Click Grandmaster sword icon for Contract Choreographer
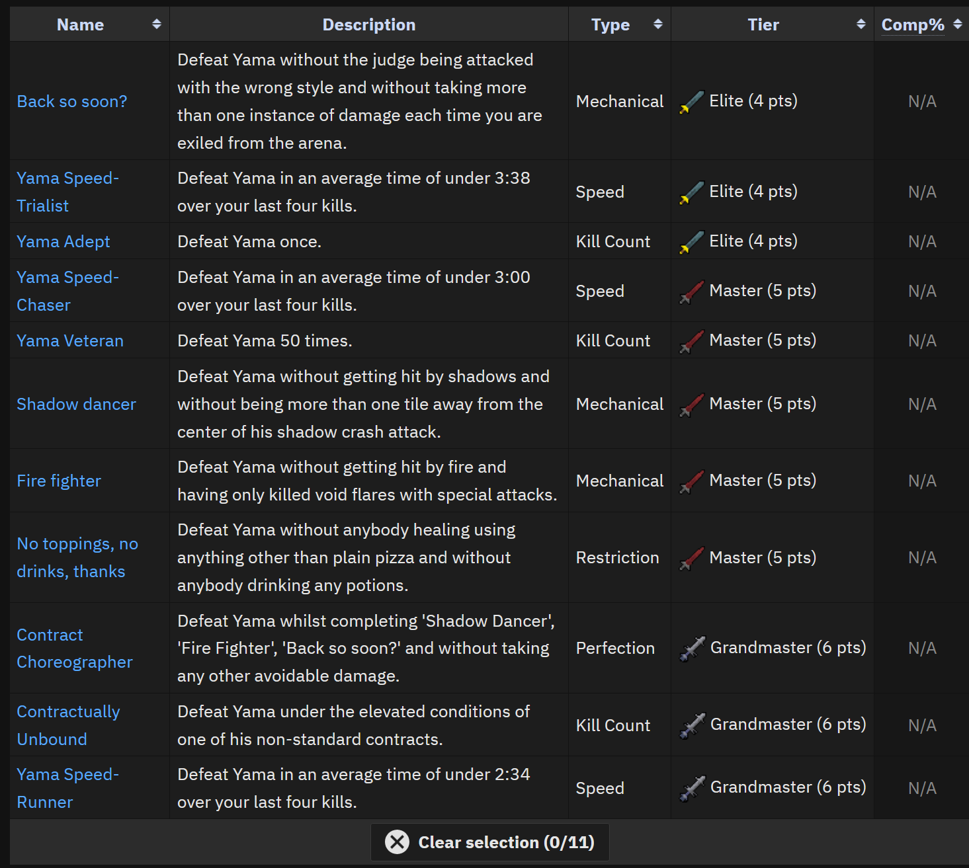 [693, 649]
